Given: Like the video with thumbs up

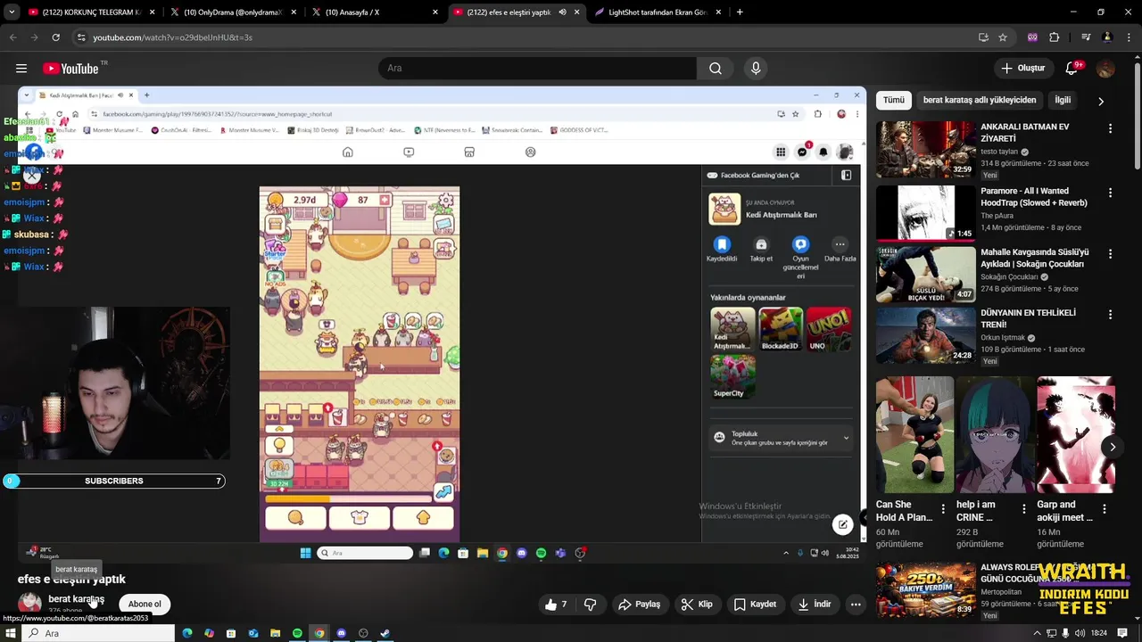Looking at the screenshot, I should pos(557,605).
